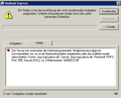Select the Fehler tab
The width and height of the screenshot is (121, 98).
(40, 43)
